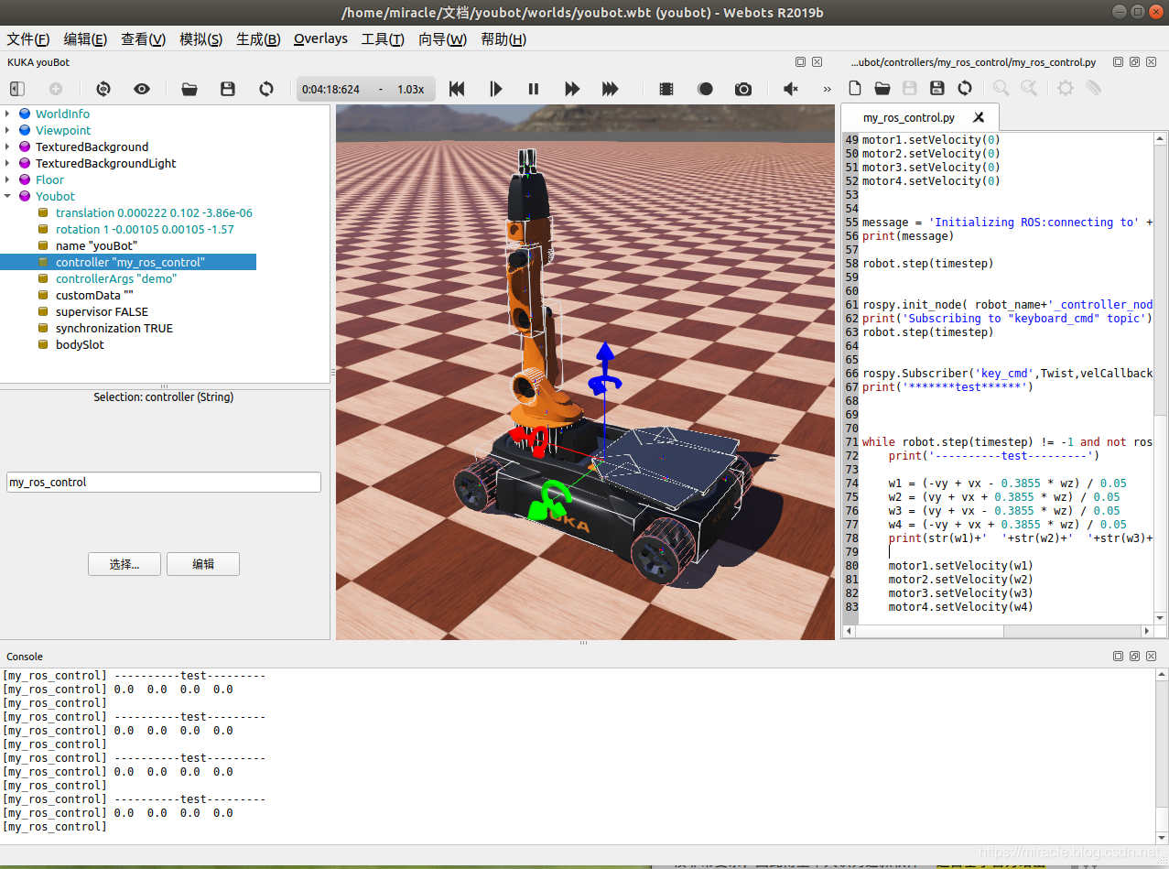Close the my_ros_control.py tab
Viewport: 1169px width, 869px height.
tap(979, 117)
